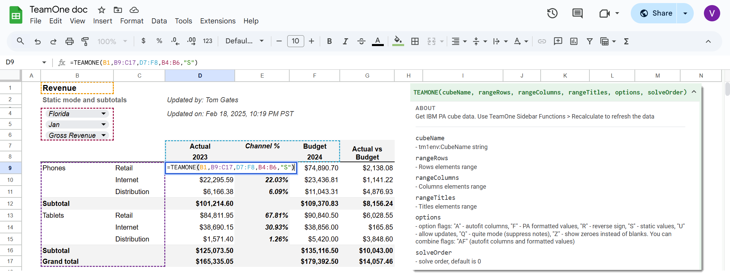The width and height of the screenshot is (730, 275).
Task: Apply strikethrough formatting
Action: tap(361, 41)
